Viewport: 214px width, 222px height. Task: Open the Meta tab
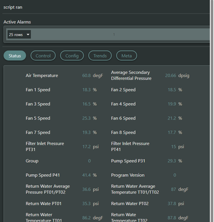[x=126, y=56]
